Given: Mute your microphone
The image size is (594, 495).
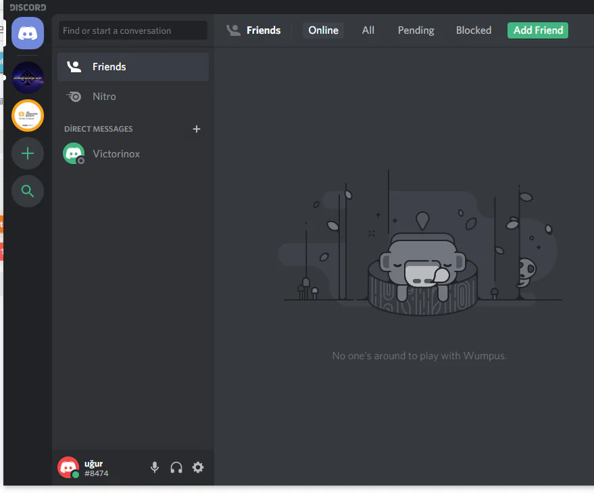Looking at the screenshot, I should coord(154,467).
